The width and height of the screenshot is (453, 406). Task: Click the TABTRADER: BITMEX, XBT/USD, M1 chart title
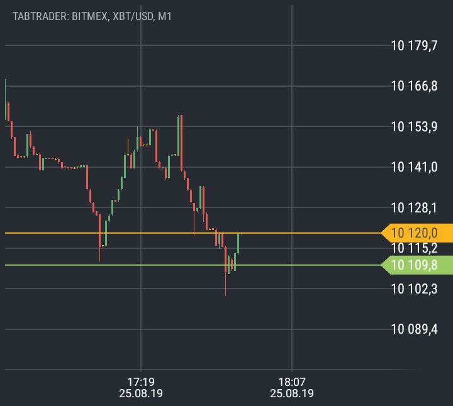tap(92, 16)
